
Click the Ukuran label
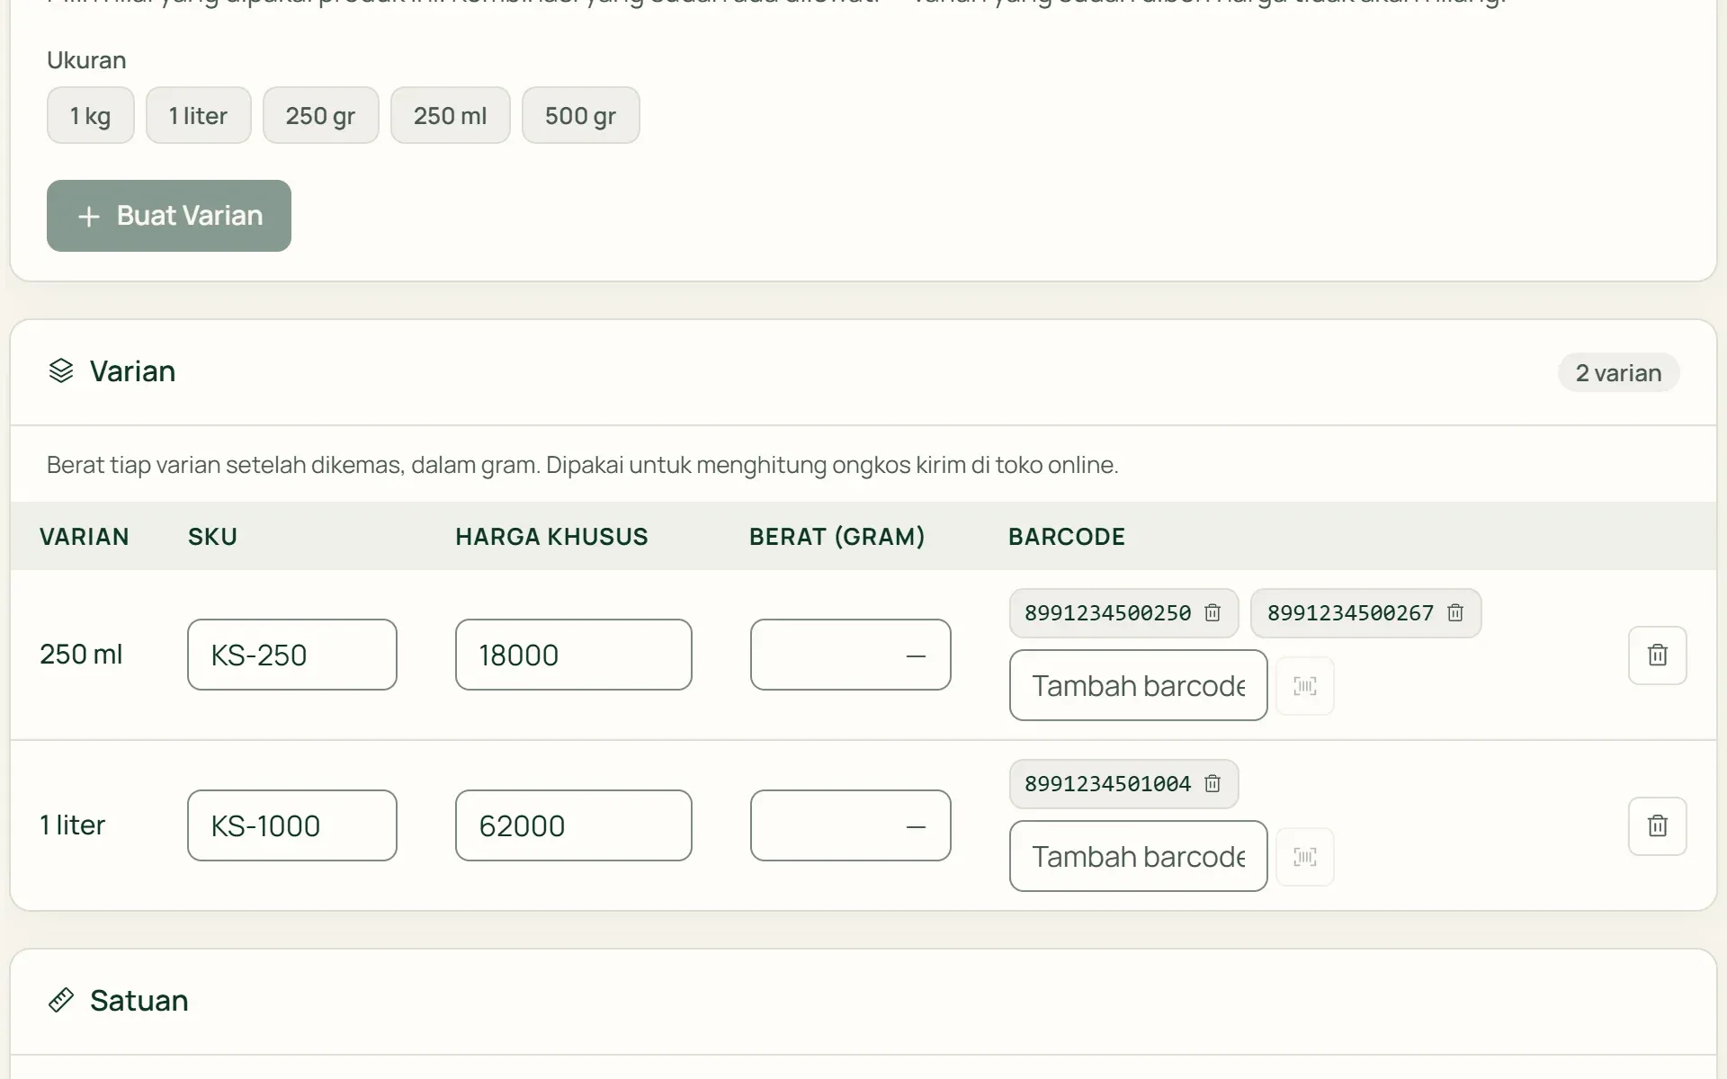86,60
